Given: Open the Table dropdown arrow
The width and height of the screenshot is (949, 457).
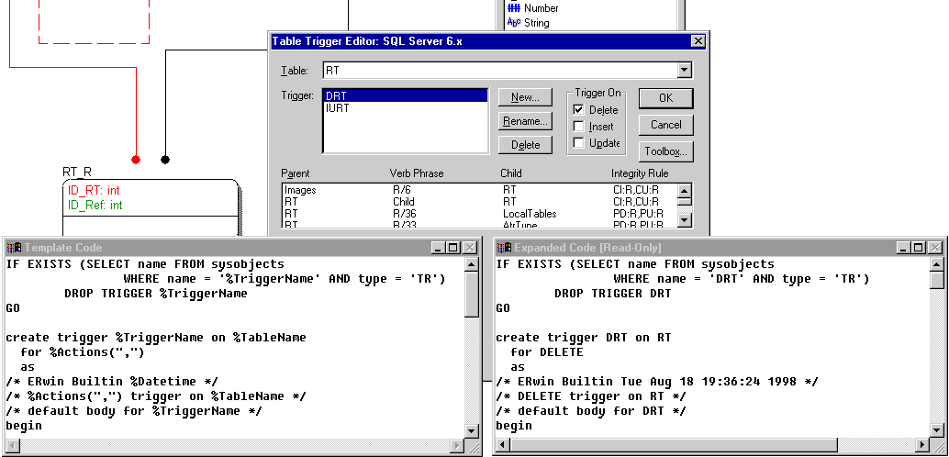Looking at the screenshot, I should [685, 71].
